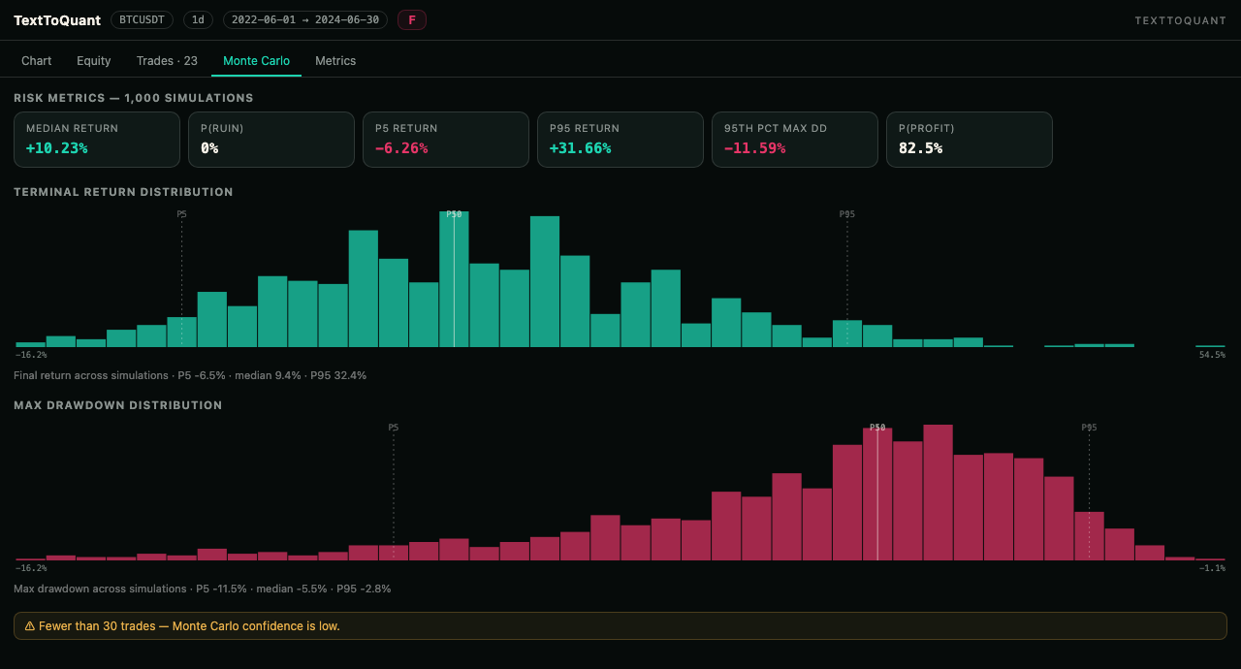Click the Terminal Return Distribution heading
This screenshot has width=1241, height=669.
pyautogui.click(x=123, y=192)
